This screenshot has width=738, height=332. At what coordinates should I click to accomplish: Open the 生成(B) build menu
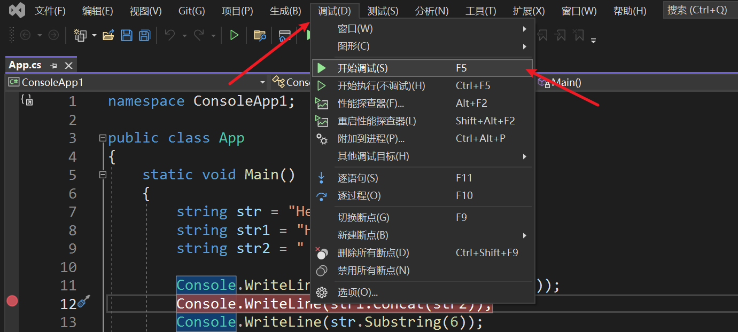285,11
